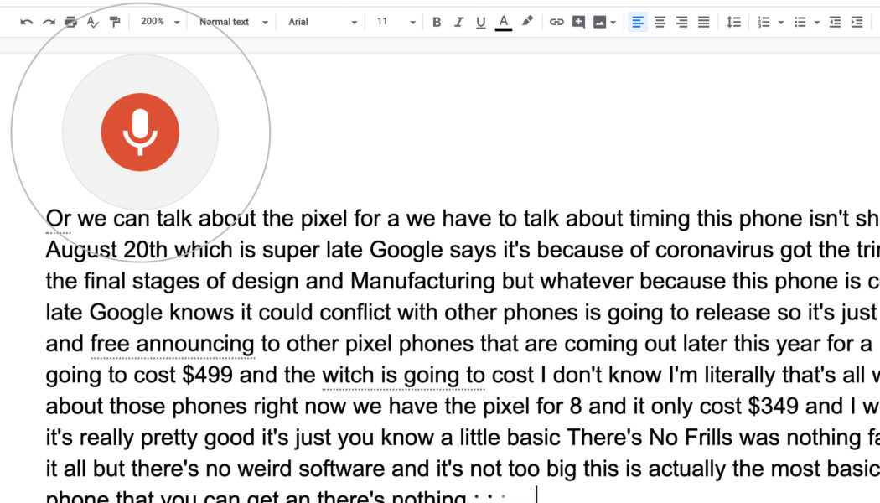
Task: Insert an image
Action: click(600, 22)
